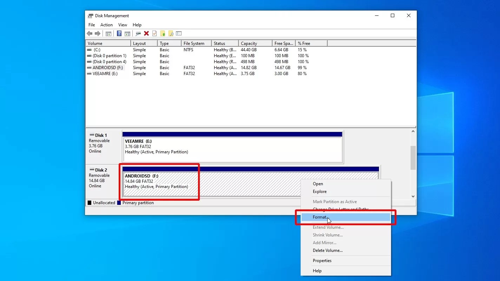The image size is (500, 281).
Task: Click the red X Delete Volume icon
Action: [x=146, y=33]
